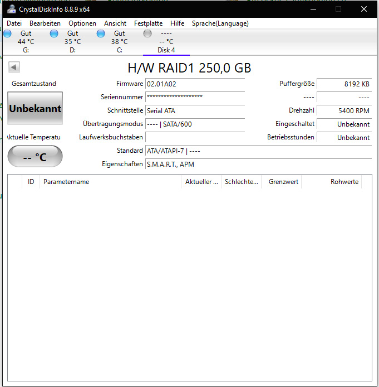Click the Betriebsstunden value Unbekannt
379x387 pixels.
[344, 137]
